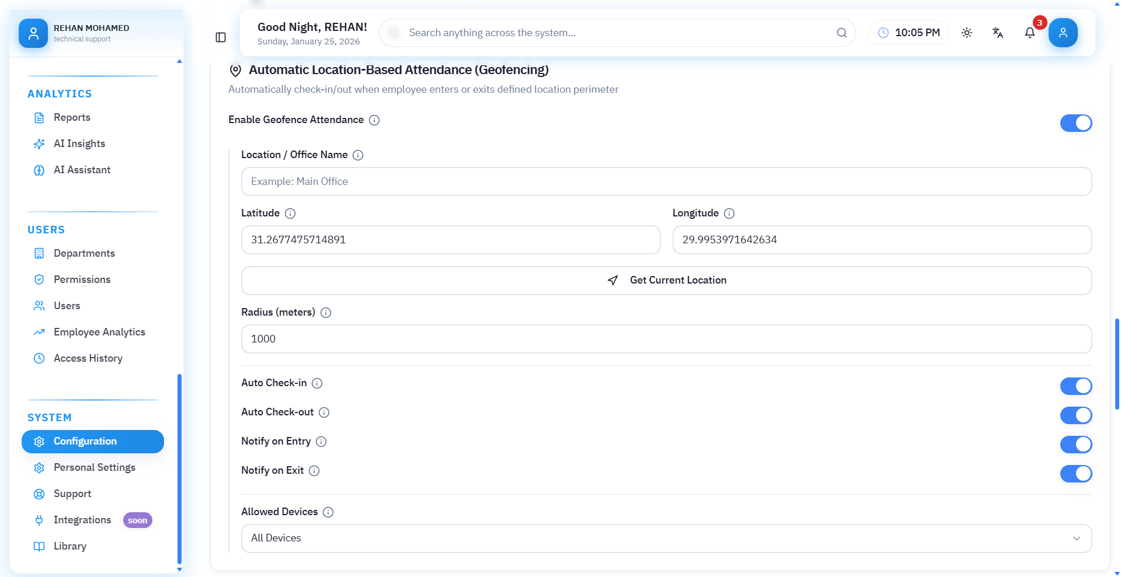
Task: Show info tooltip next to Latitude
Action: pos(290,214)
